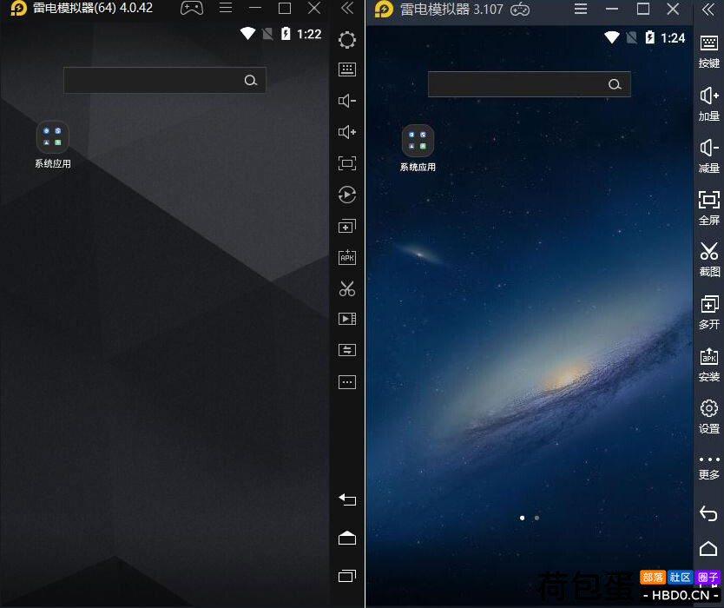Open more tools ellipsis icon in 4.0.42 sidebar
This screenshot has height=608, width=724.
(346, 382)
